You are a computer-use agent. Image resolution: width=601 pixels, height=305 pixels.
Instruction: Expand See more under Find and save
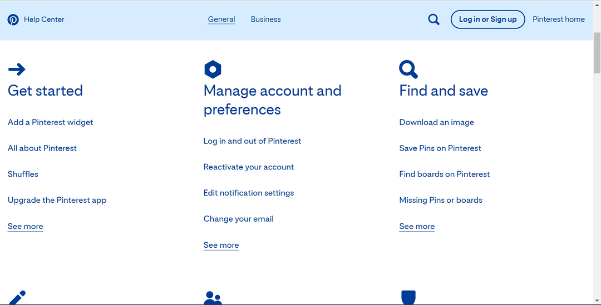click(417, 226)
